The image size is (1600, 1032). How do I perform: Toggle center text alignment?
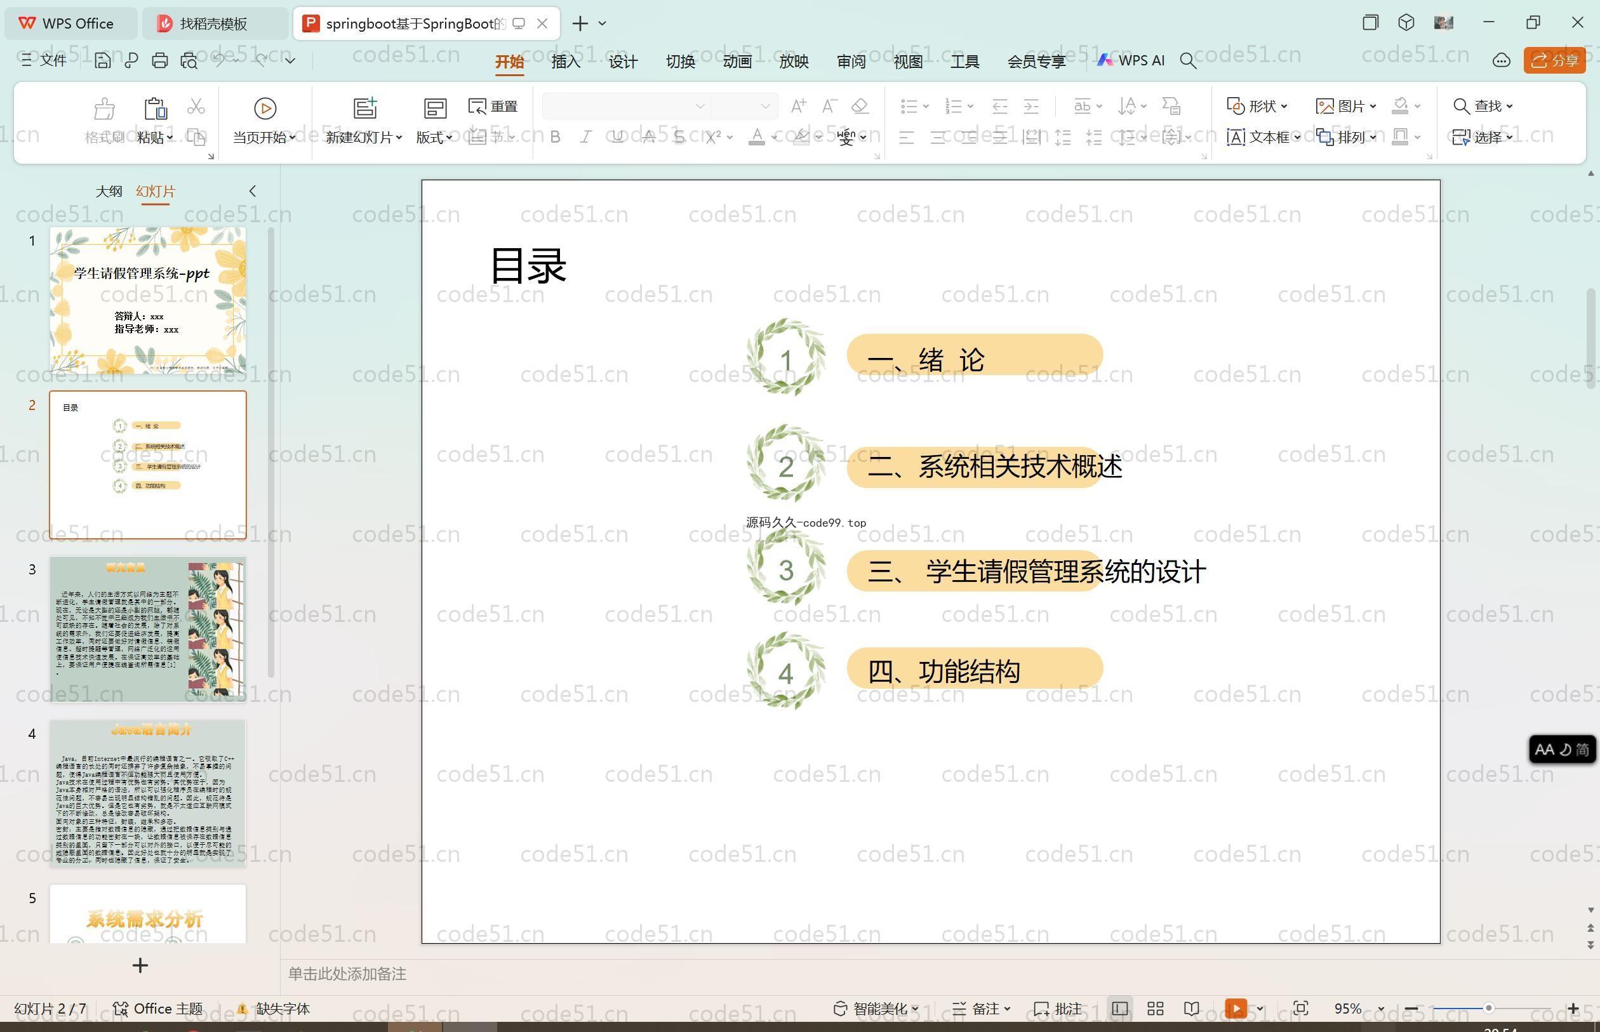(x=937, y=138)
